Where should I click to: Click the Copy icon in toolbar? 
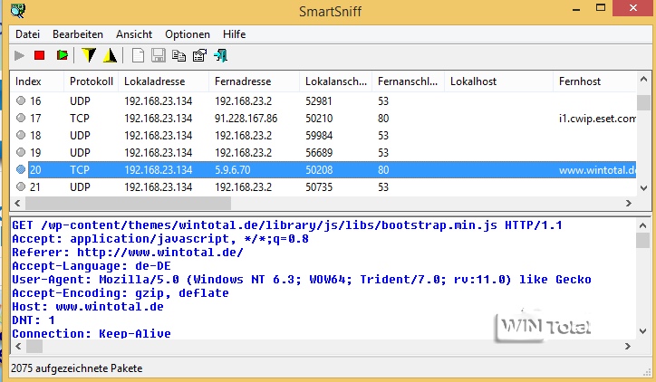pyautogui.click(x=178, y=56)
